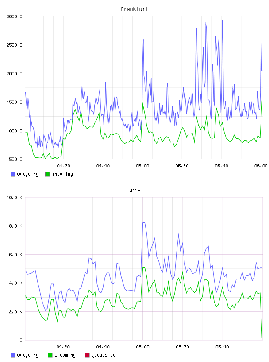269x362 pixels.
Task: Click the 2.0 K y-axis label on Mumbai
Action: [15, 312]
